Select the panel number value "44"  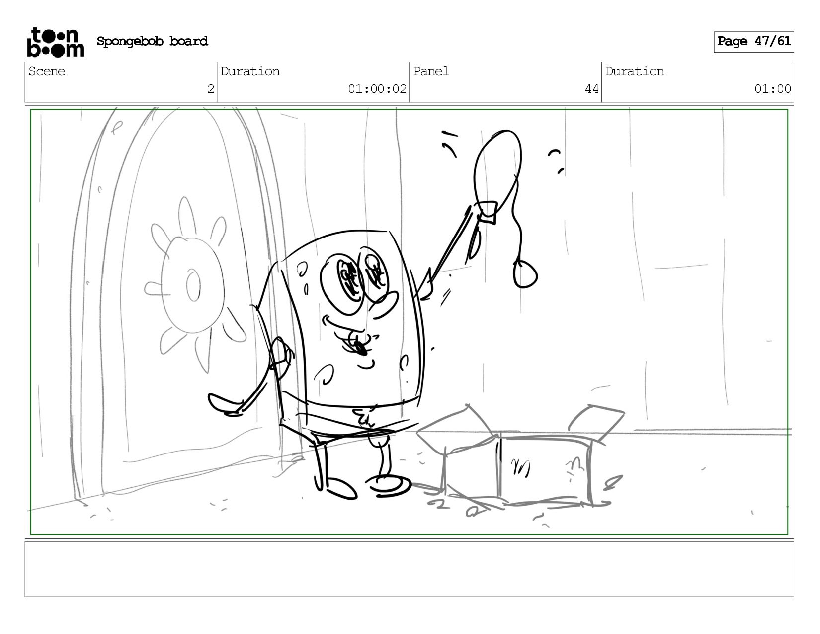pyautogui.click(x=592, y=89)
